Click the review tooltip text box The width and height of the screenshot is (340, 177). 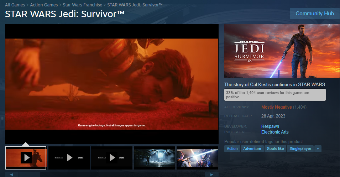click(275, 95)
